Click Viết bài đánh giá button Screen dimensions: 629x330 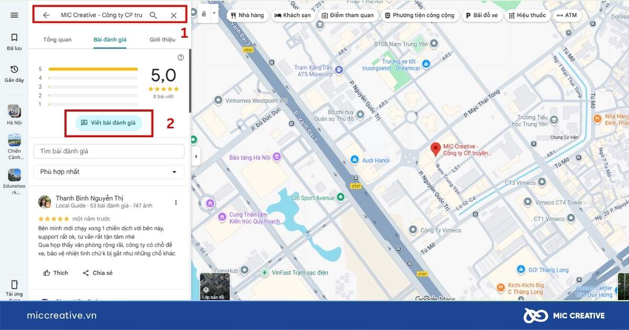pos(109,123)
